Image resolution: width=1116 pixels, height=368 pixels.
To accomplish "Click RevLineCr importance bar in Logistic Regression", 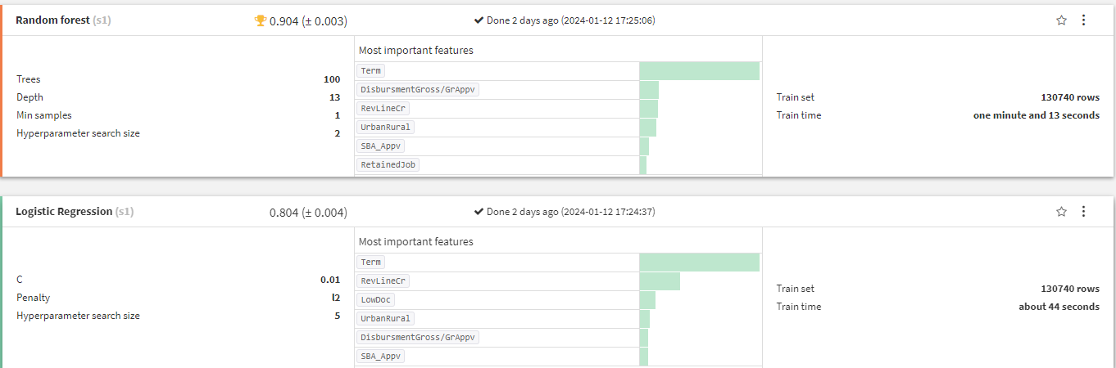I will point(660,281).
